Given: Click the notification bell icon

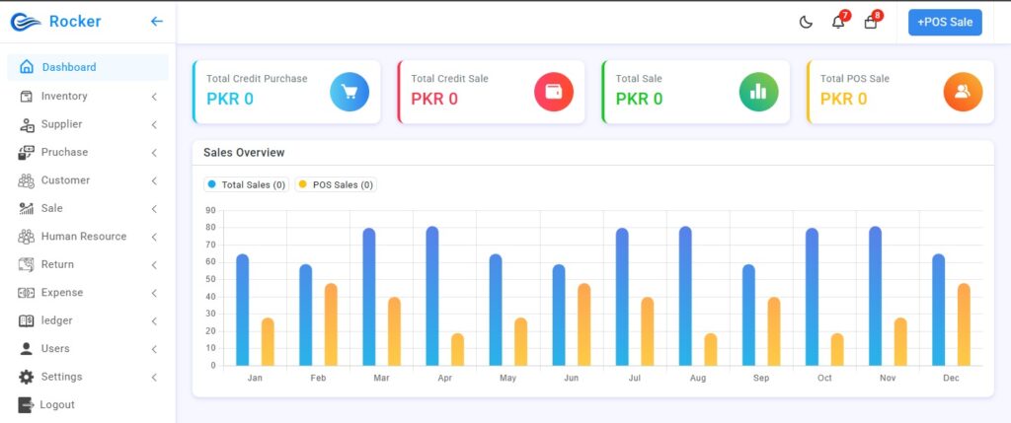Looking at the screenshot, I should (x=838, y=23).
